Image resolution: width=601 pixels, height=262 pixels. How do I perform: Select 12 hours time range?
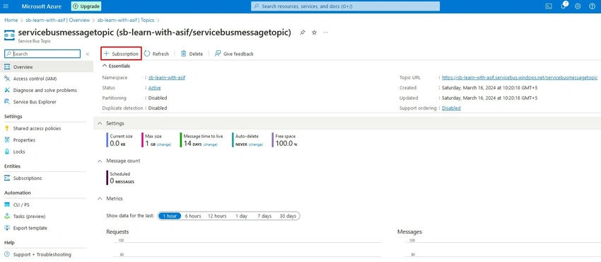tap(217, 216)
